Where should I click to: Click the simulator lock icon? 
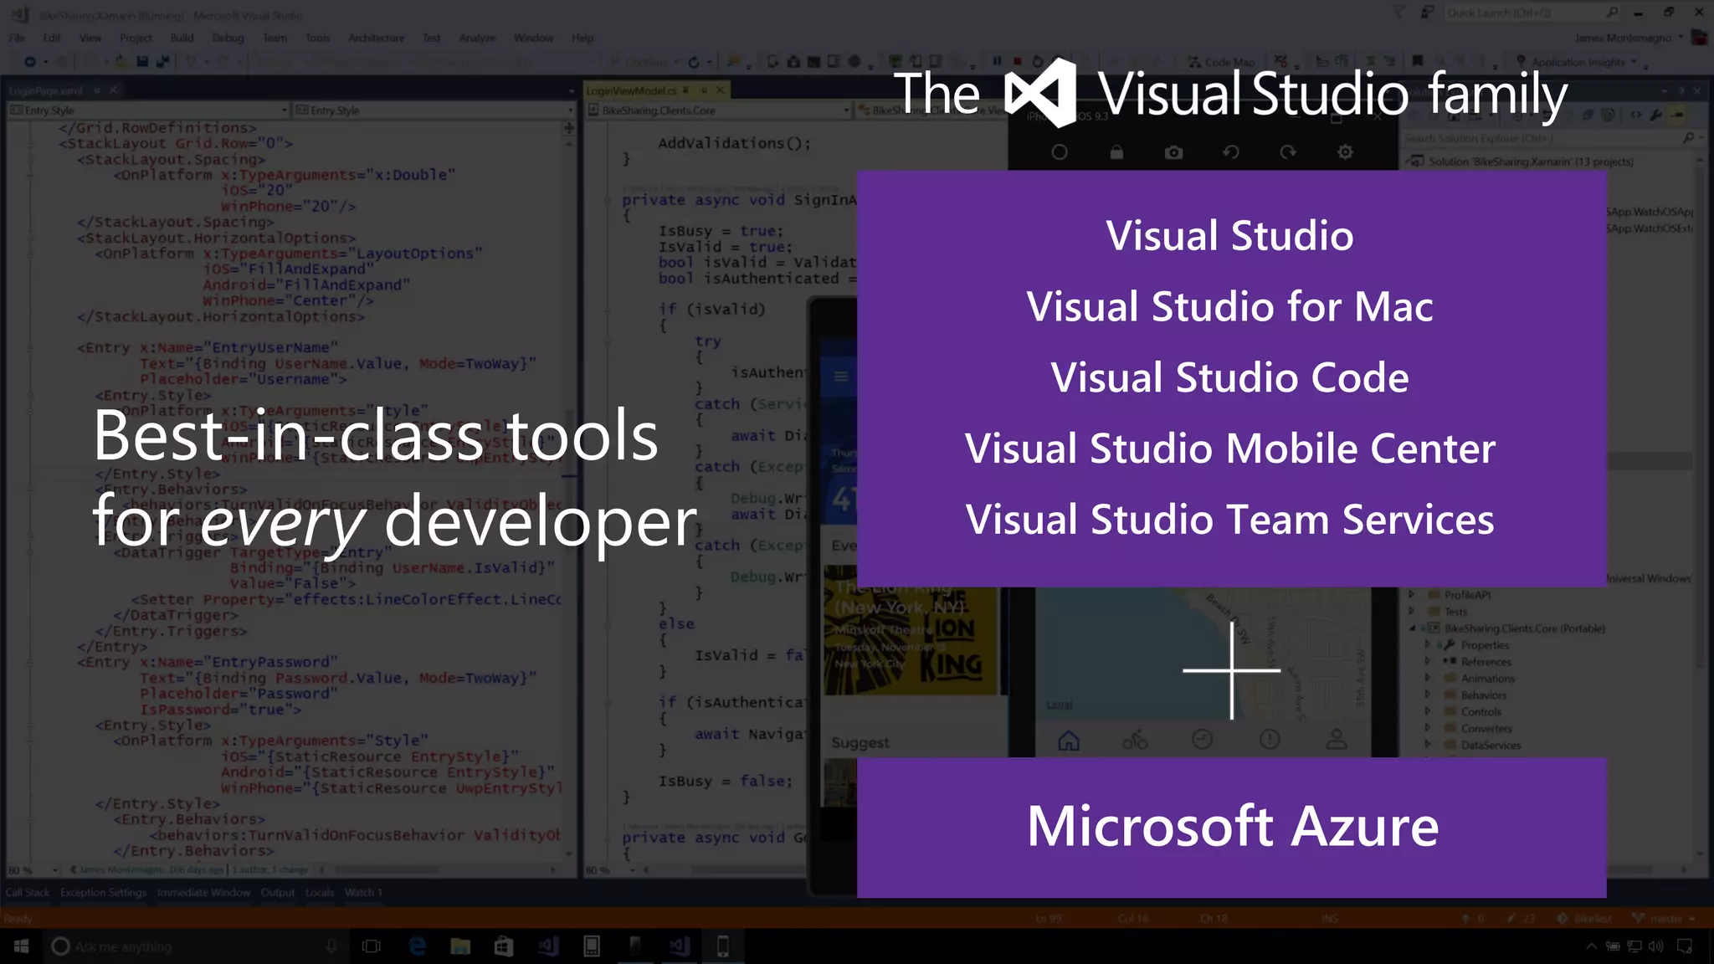coord(1116,152)
